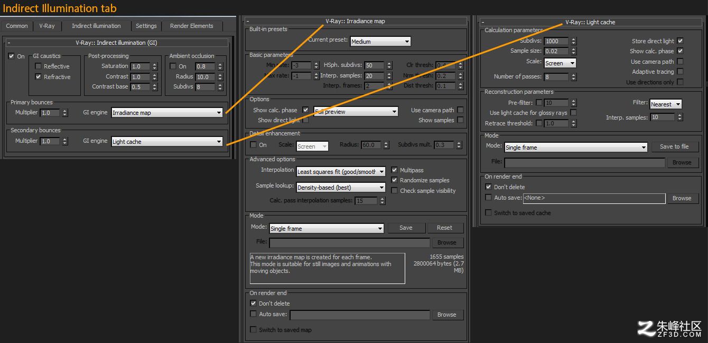This screenshot has width=708, height=343.
Task: Enable the Show samples checkbox
Action: click(460, 120)
